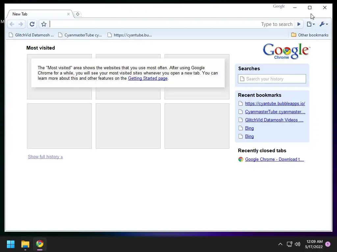
Task: Minimize the Chrome window
Action: [x=295, y=8]
